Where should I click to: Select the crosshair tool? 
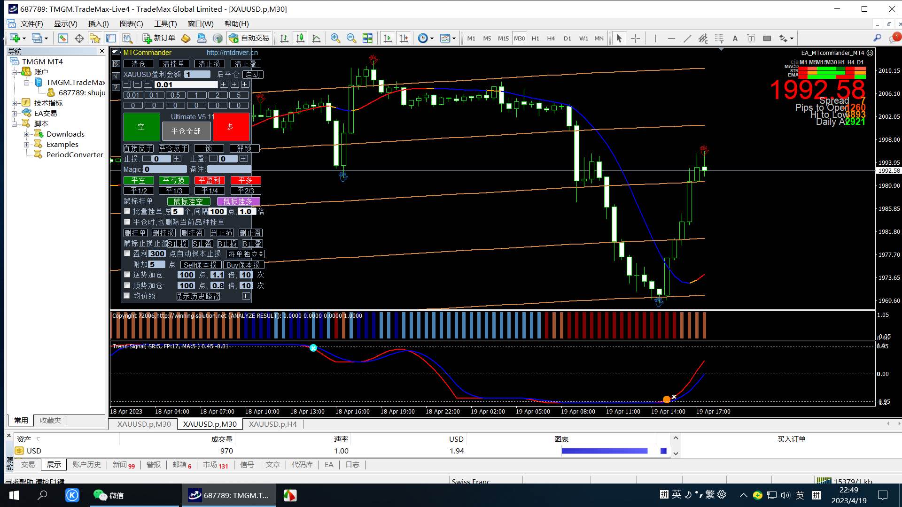pyautogui.click(x=635, y=38)
